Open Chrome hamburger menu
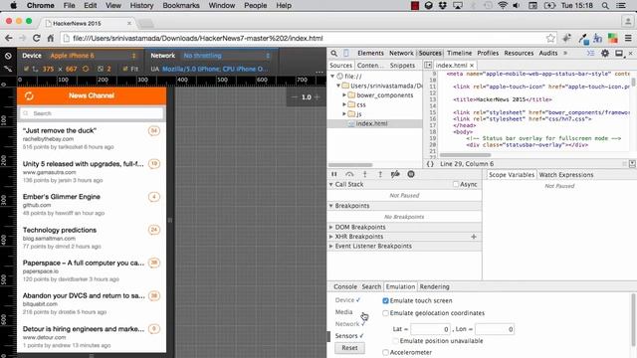The width and height of the screenshot is (637, 358). 628,38
